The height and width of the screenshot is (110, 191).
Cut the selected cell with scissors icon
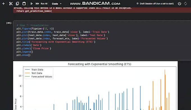11,4
